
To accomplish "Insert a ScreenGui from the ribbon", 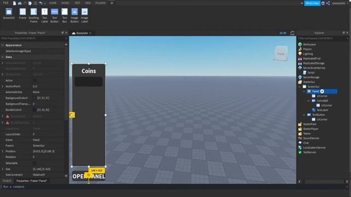I will [9, 14].
